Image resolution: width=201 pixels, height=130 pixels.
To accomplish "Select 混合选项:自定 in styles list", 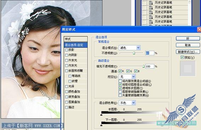I will pos(76,45).
